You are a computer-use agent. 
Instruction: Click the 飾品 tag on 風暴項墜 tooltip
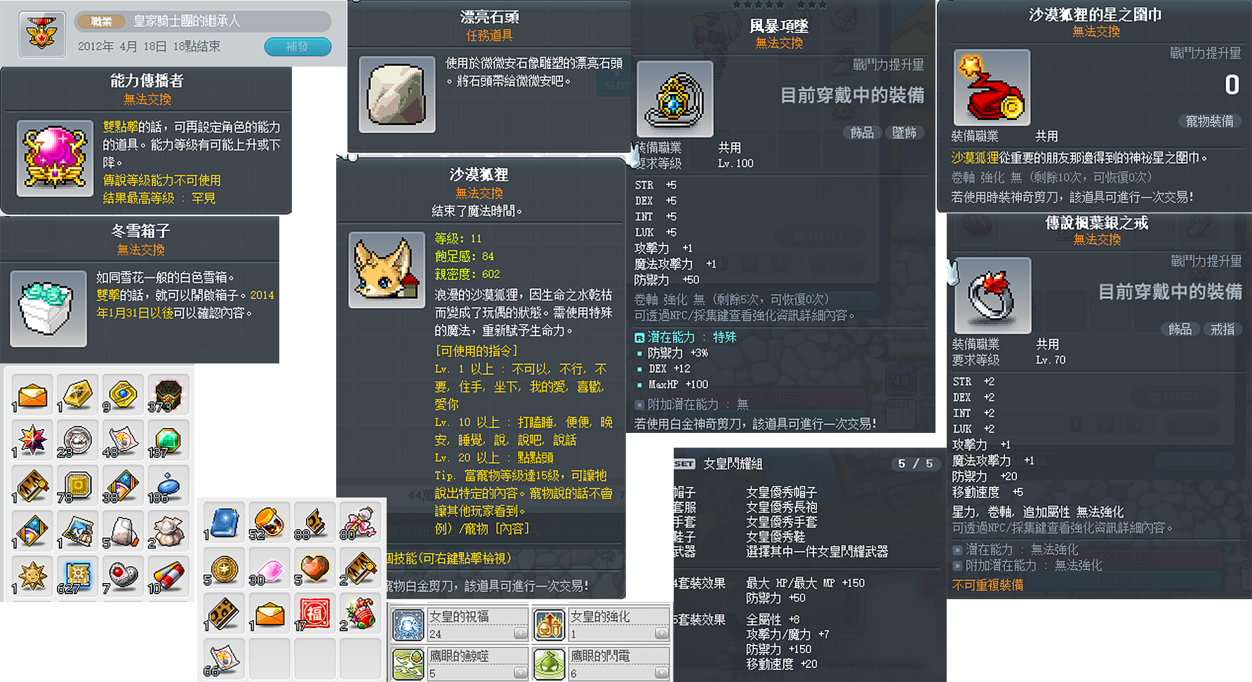click(x=862, y=133)
